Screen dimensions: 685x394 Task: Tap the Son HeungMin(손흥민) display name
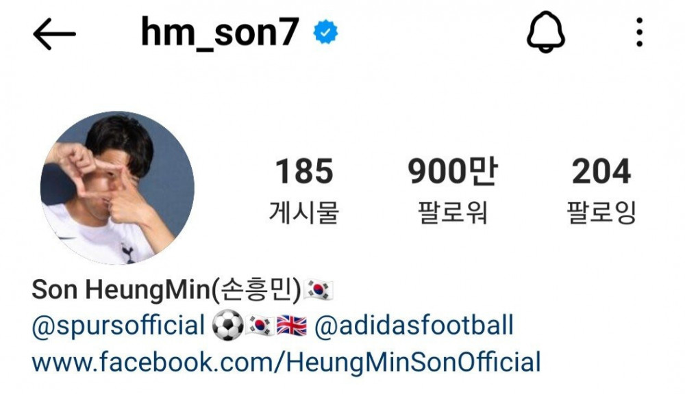pos(166,290)
